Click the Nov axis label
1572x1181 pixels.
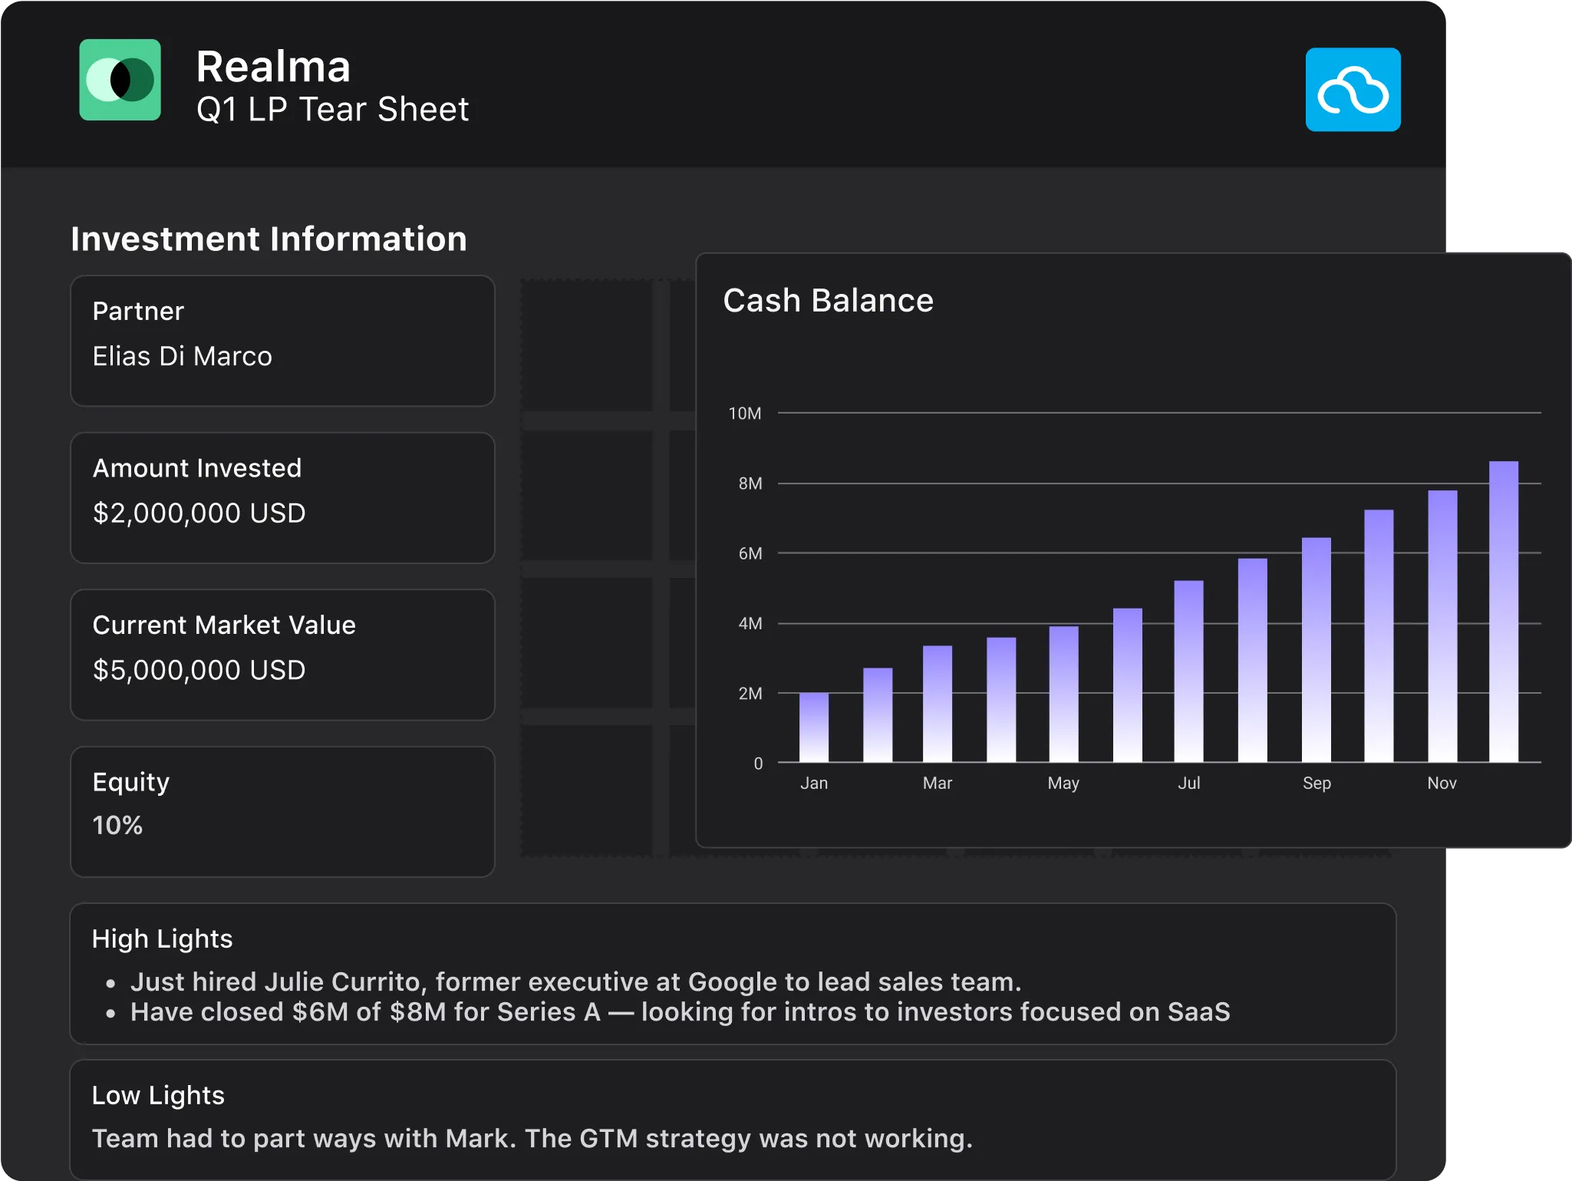(1441, 783)
